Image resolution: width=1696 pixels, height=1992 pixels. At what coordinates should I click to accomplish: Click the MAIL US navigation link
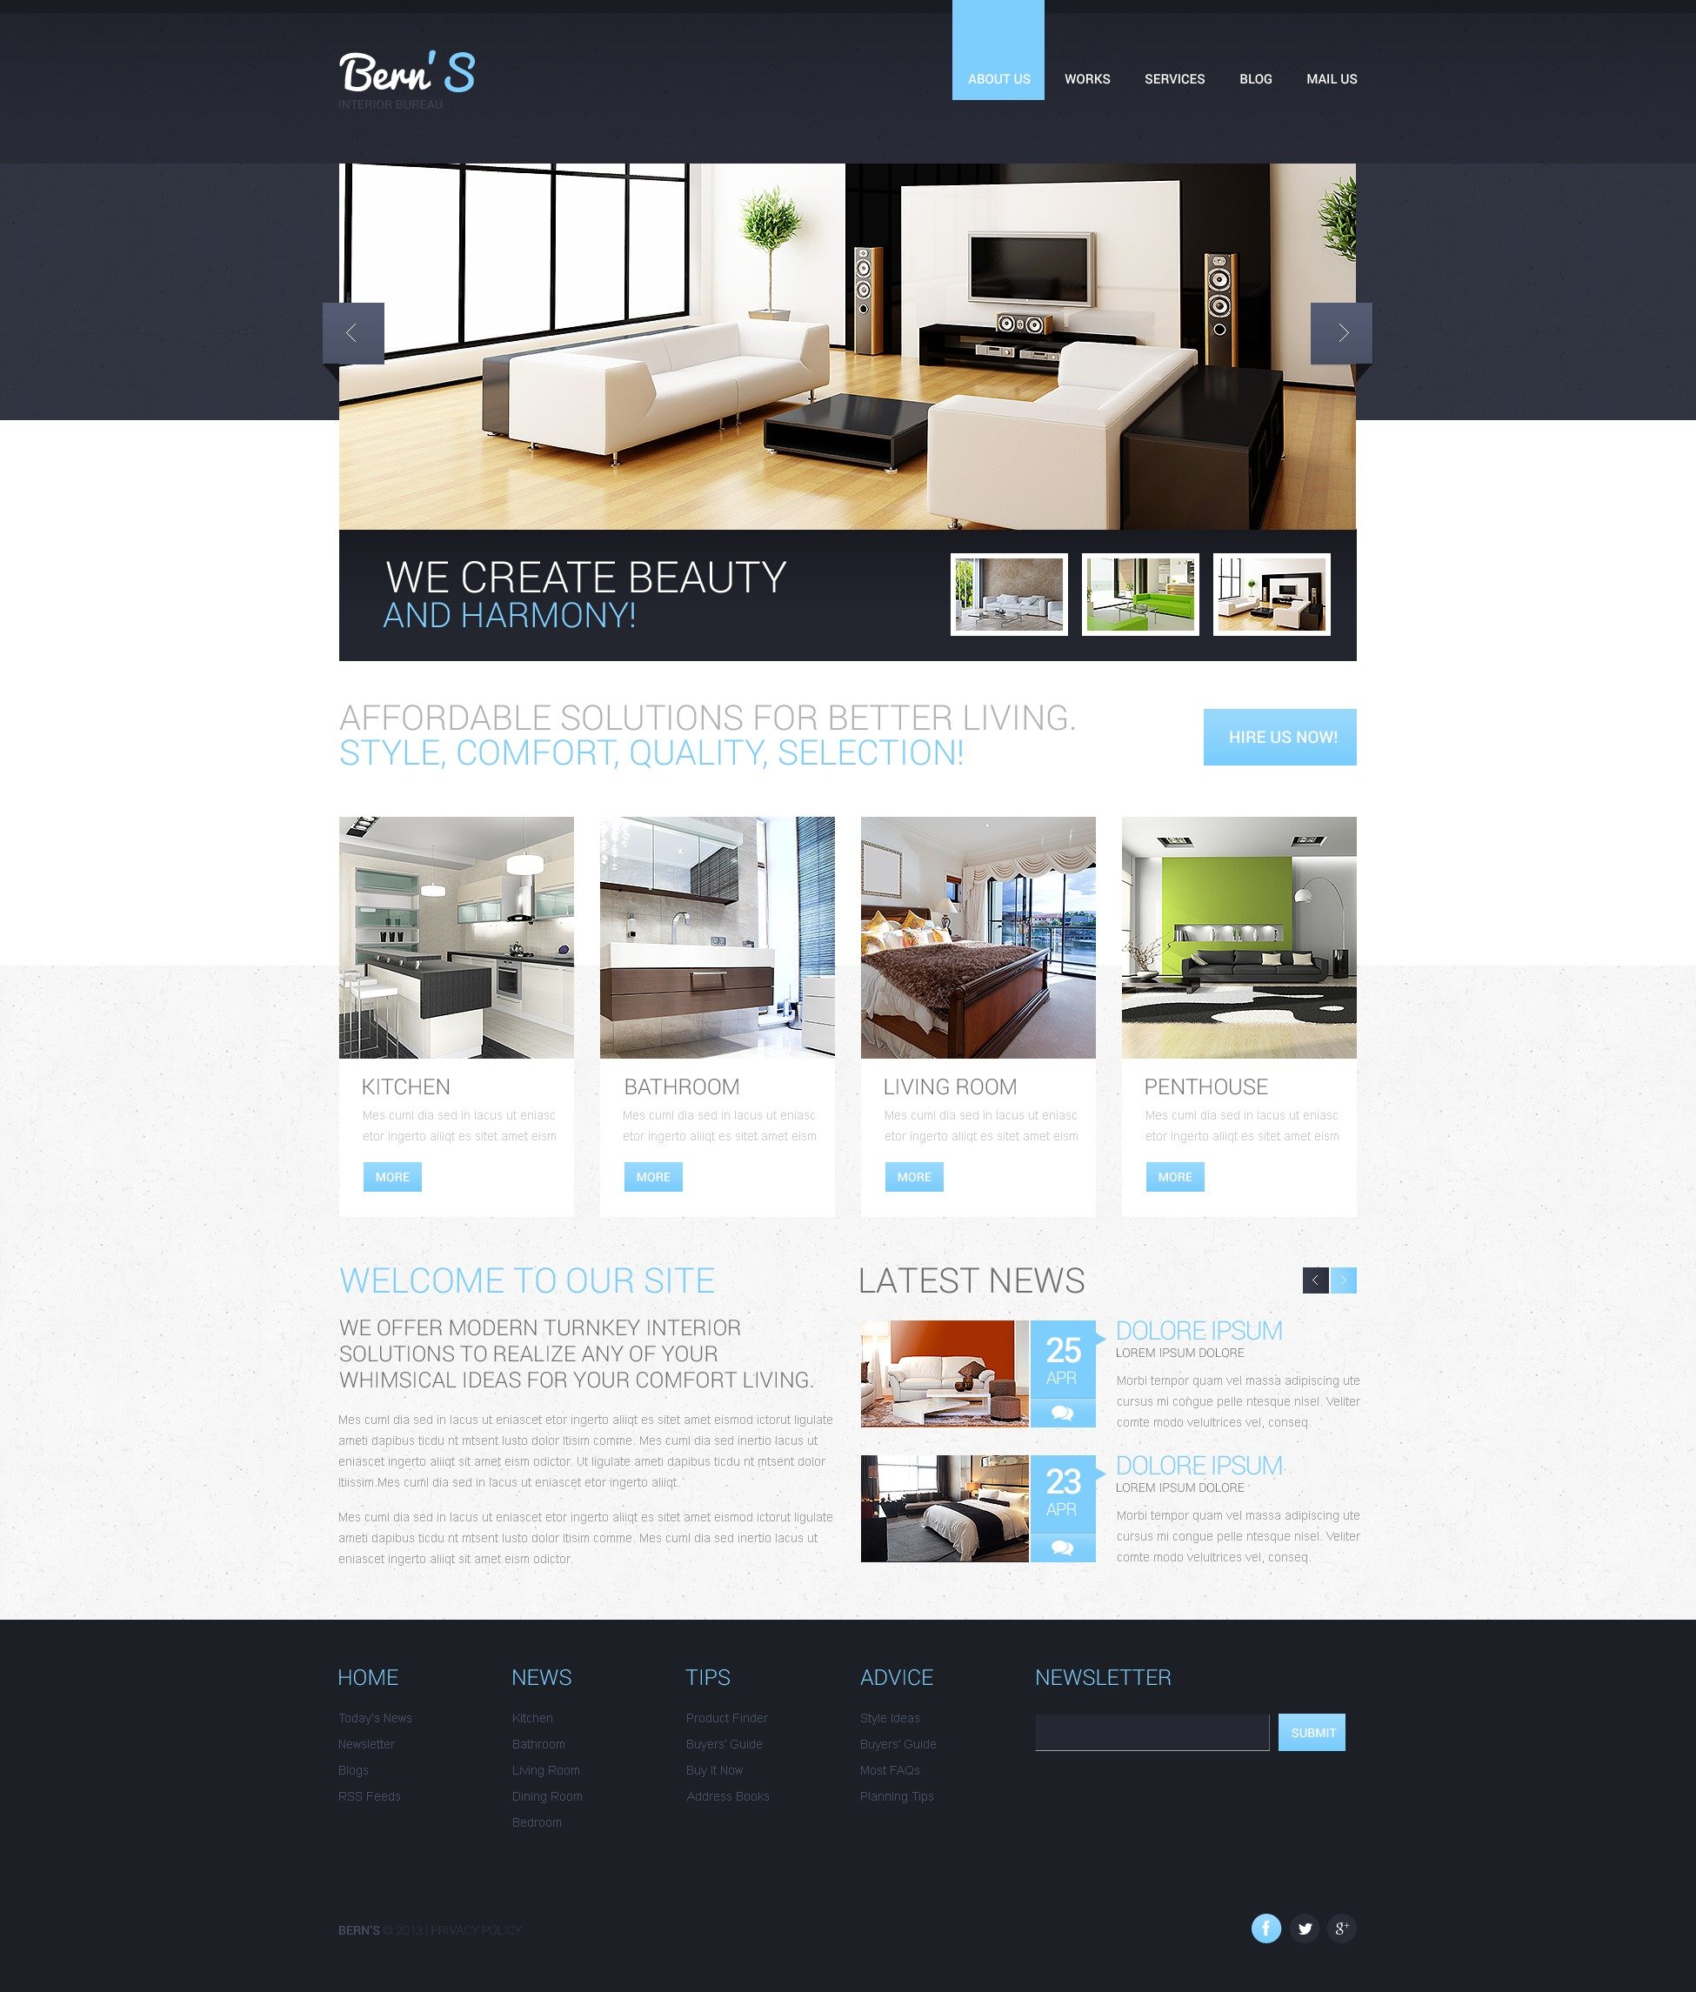pyautogui.click(x=1332, y=77)
